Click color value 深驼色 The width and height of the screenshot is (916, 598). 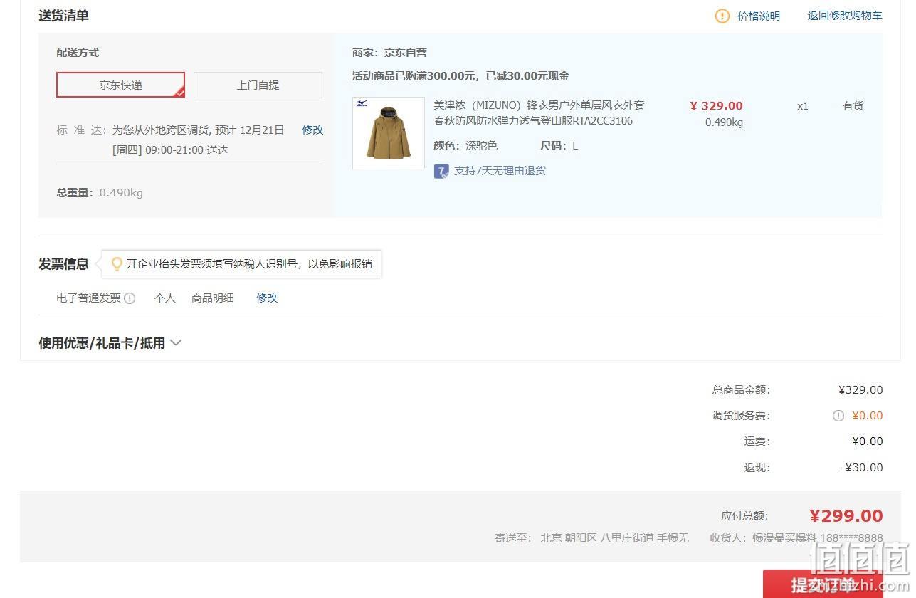[481, 146]
